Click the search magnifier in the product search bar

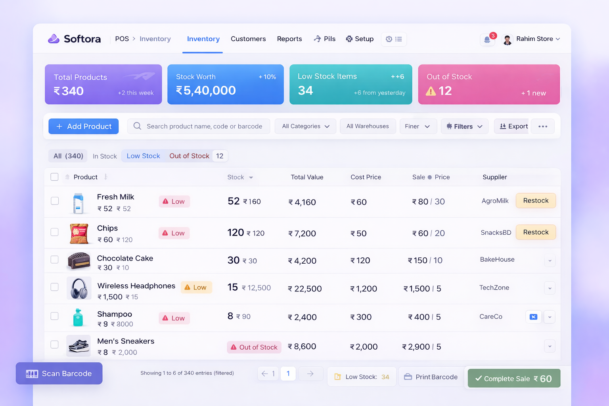[137, 126]
